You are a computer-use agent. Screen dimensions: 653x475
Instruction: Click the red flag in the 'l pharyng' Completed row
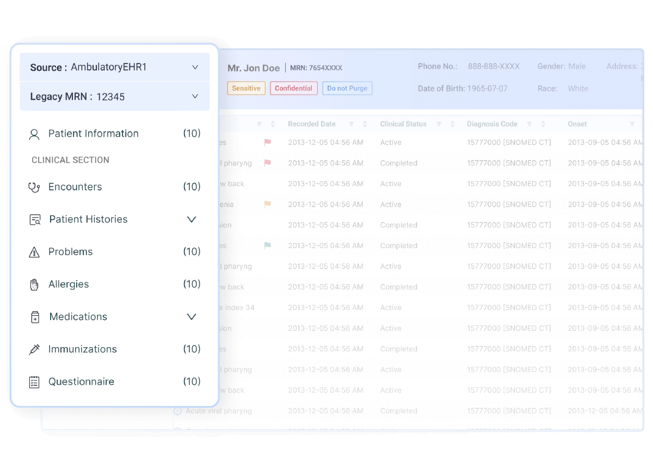point(267,163)
